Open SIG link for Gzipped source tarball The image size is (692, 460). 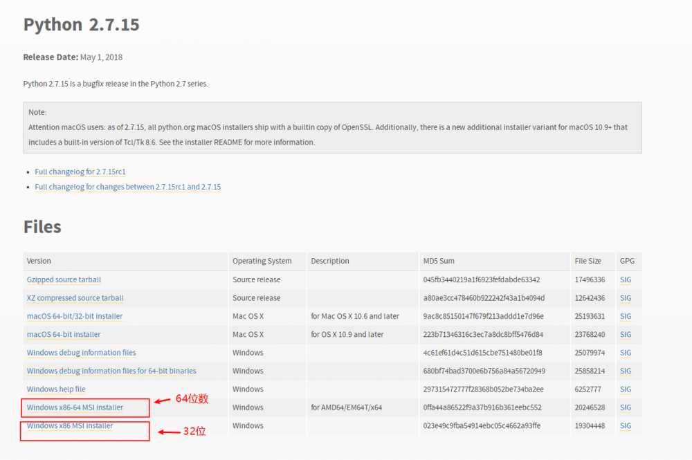tap(626, 279)
